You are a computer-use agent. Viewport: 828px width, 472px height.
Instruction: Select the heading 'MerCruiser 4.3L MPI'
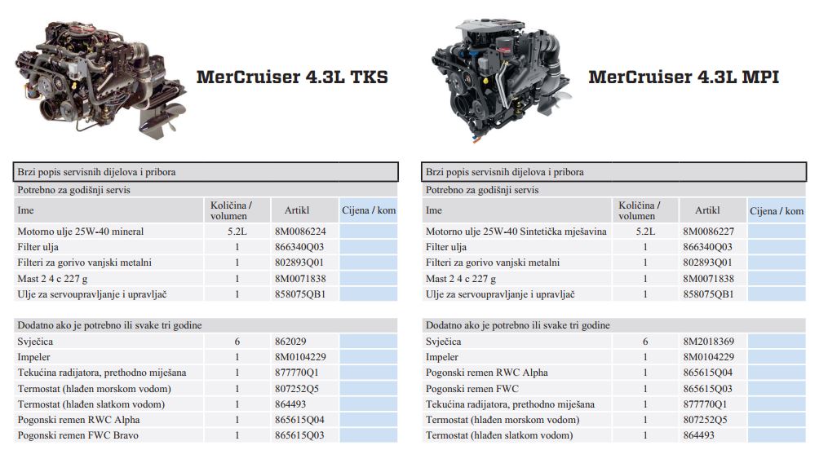point(684,77)
